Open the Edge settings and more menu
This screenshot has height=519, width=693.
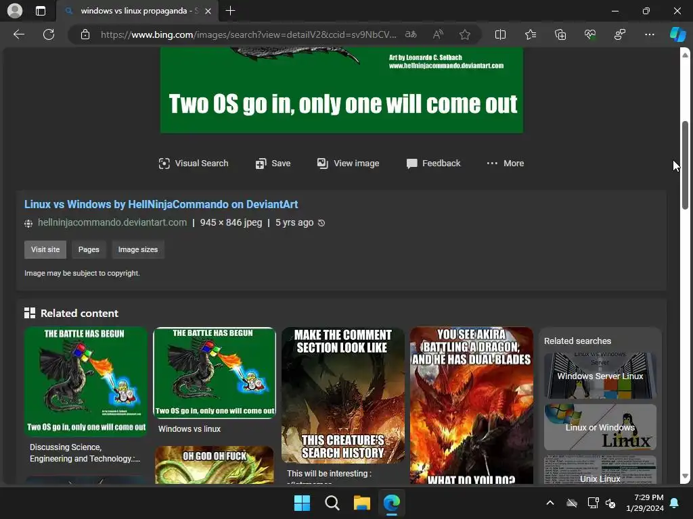click(x=649, y=34)
